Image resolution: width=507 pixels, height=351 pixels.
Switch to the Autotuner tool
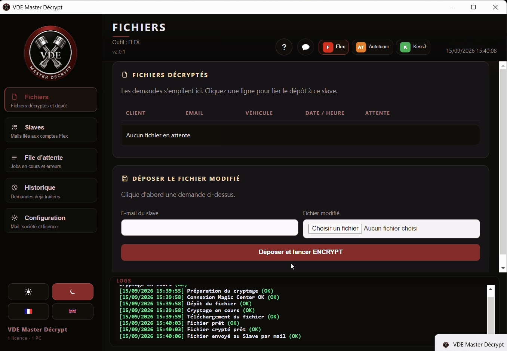pyautogui.click(x=373, y=47)
